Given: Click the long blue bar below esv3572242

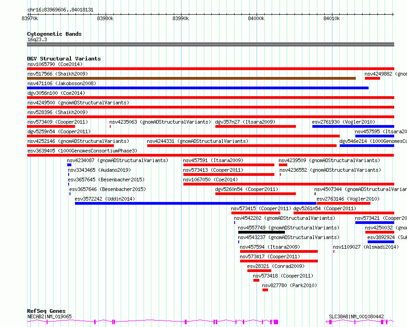Looking at the screenshot, I should pos(196,203).
